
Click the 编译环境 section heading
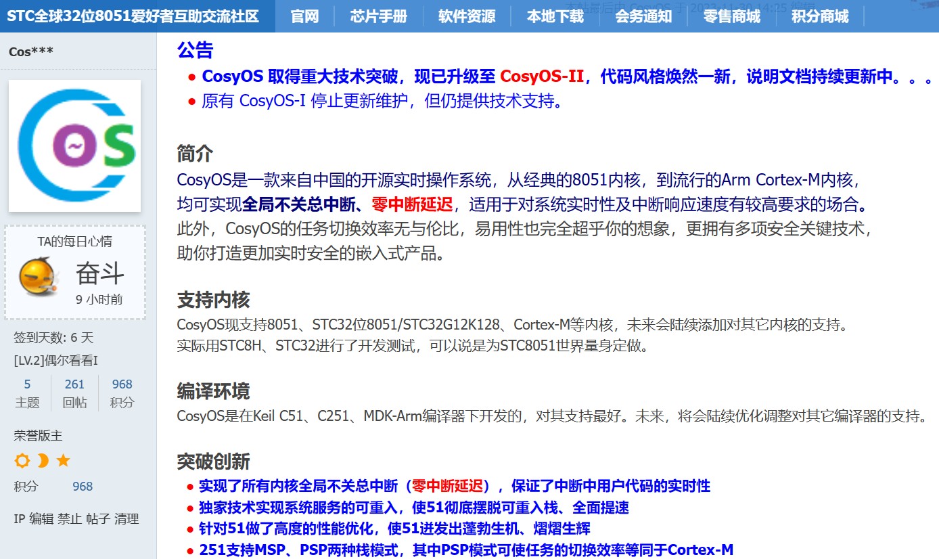[213, 391]
